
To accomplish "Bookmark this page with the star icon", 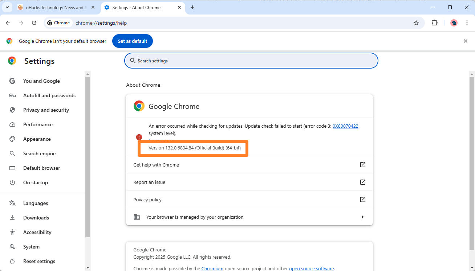I will [x=416, y=22].
